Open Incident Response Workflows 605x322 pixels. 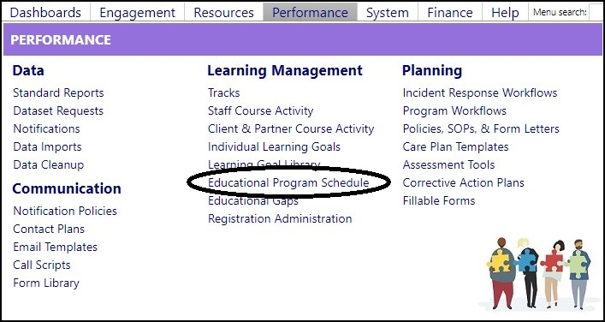480,92
